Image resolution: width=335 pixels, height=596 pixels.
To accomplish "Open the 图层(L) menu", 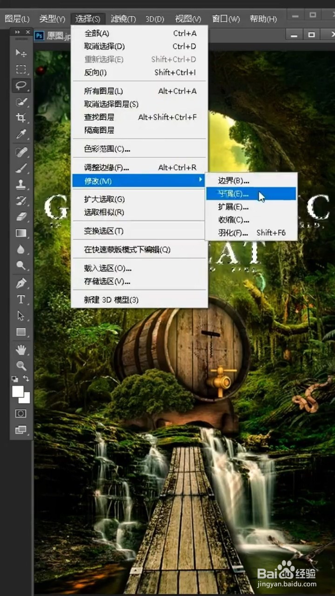I will [x=17, y=19].
